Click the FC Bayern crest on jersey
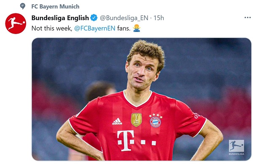 (x=155, y=121)
